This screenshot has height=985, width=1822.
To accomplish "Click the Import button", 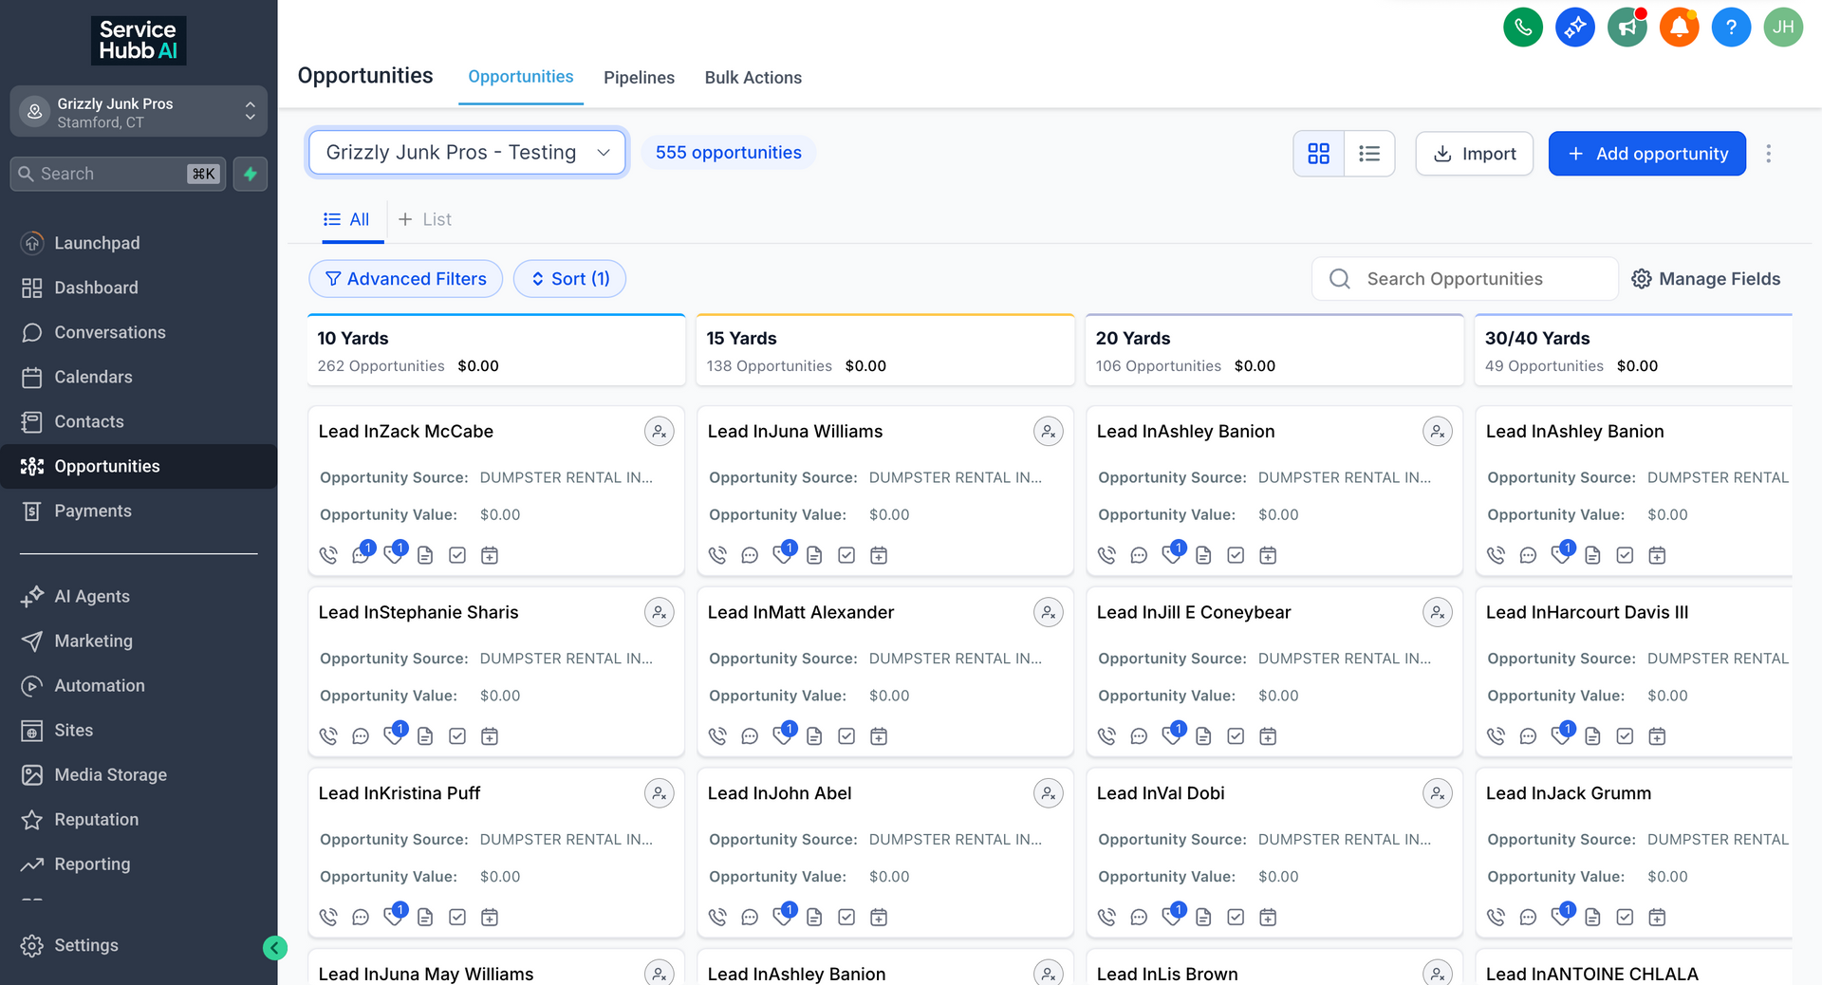I will click(x=1474, y=154).
